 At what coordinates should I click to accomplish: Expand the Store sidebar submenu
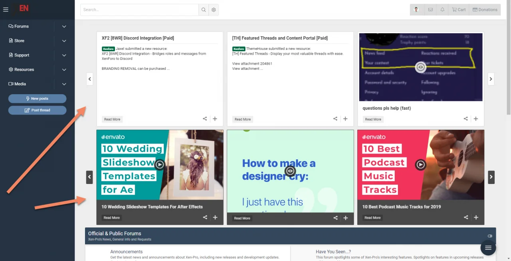tap(64, 41)
